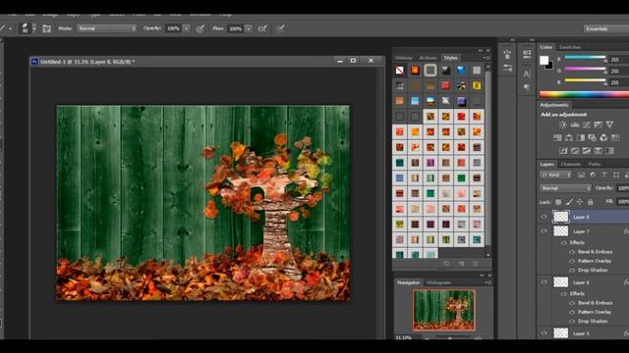Hide Layer 6 with its eye icon
Screen dimensions: 629x353
click(x=543, y=282)
